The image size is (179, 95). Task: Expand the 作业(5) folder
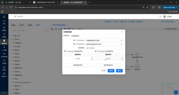(11, 39)
